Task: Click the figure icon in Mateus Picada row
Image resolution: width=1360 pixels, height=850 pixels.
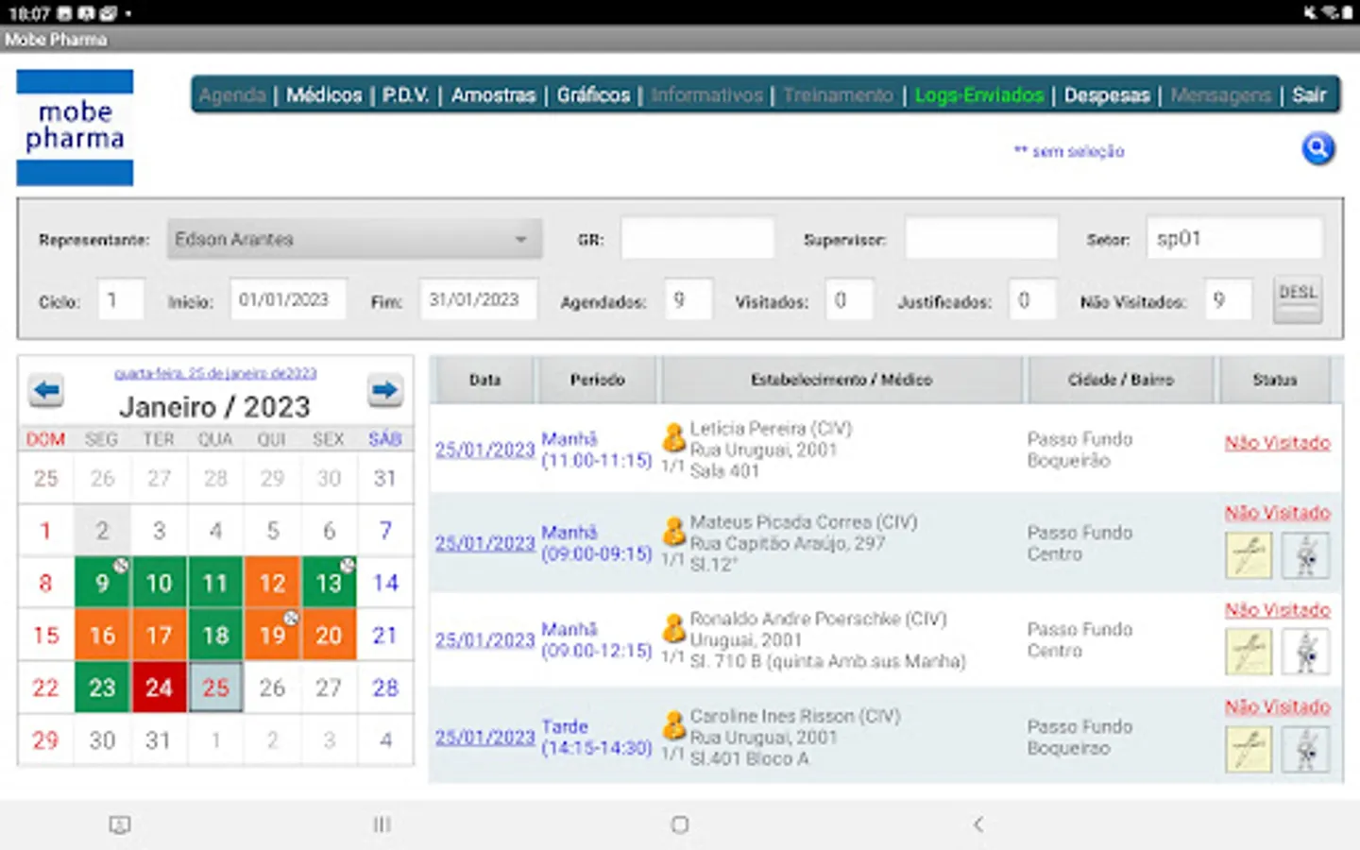Action: (1305, 555)
